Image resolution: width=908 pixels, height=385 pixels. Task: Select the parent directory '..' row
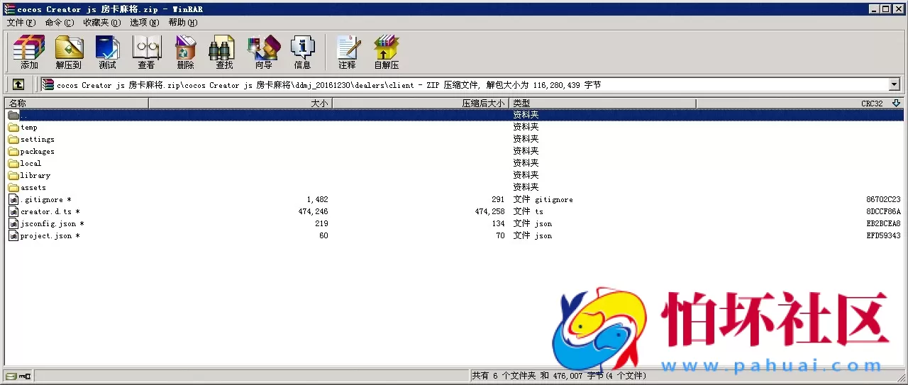point(454,115)
